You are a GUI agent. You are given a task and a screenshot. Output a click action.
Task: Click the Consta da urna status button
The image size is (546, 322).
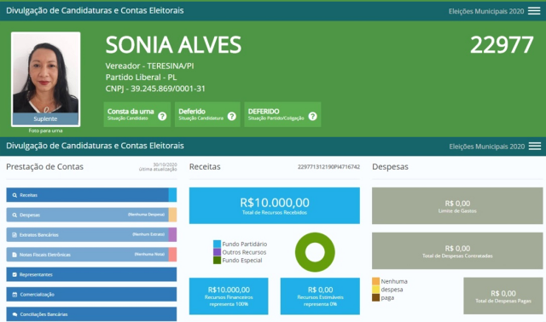coord(137,114)
